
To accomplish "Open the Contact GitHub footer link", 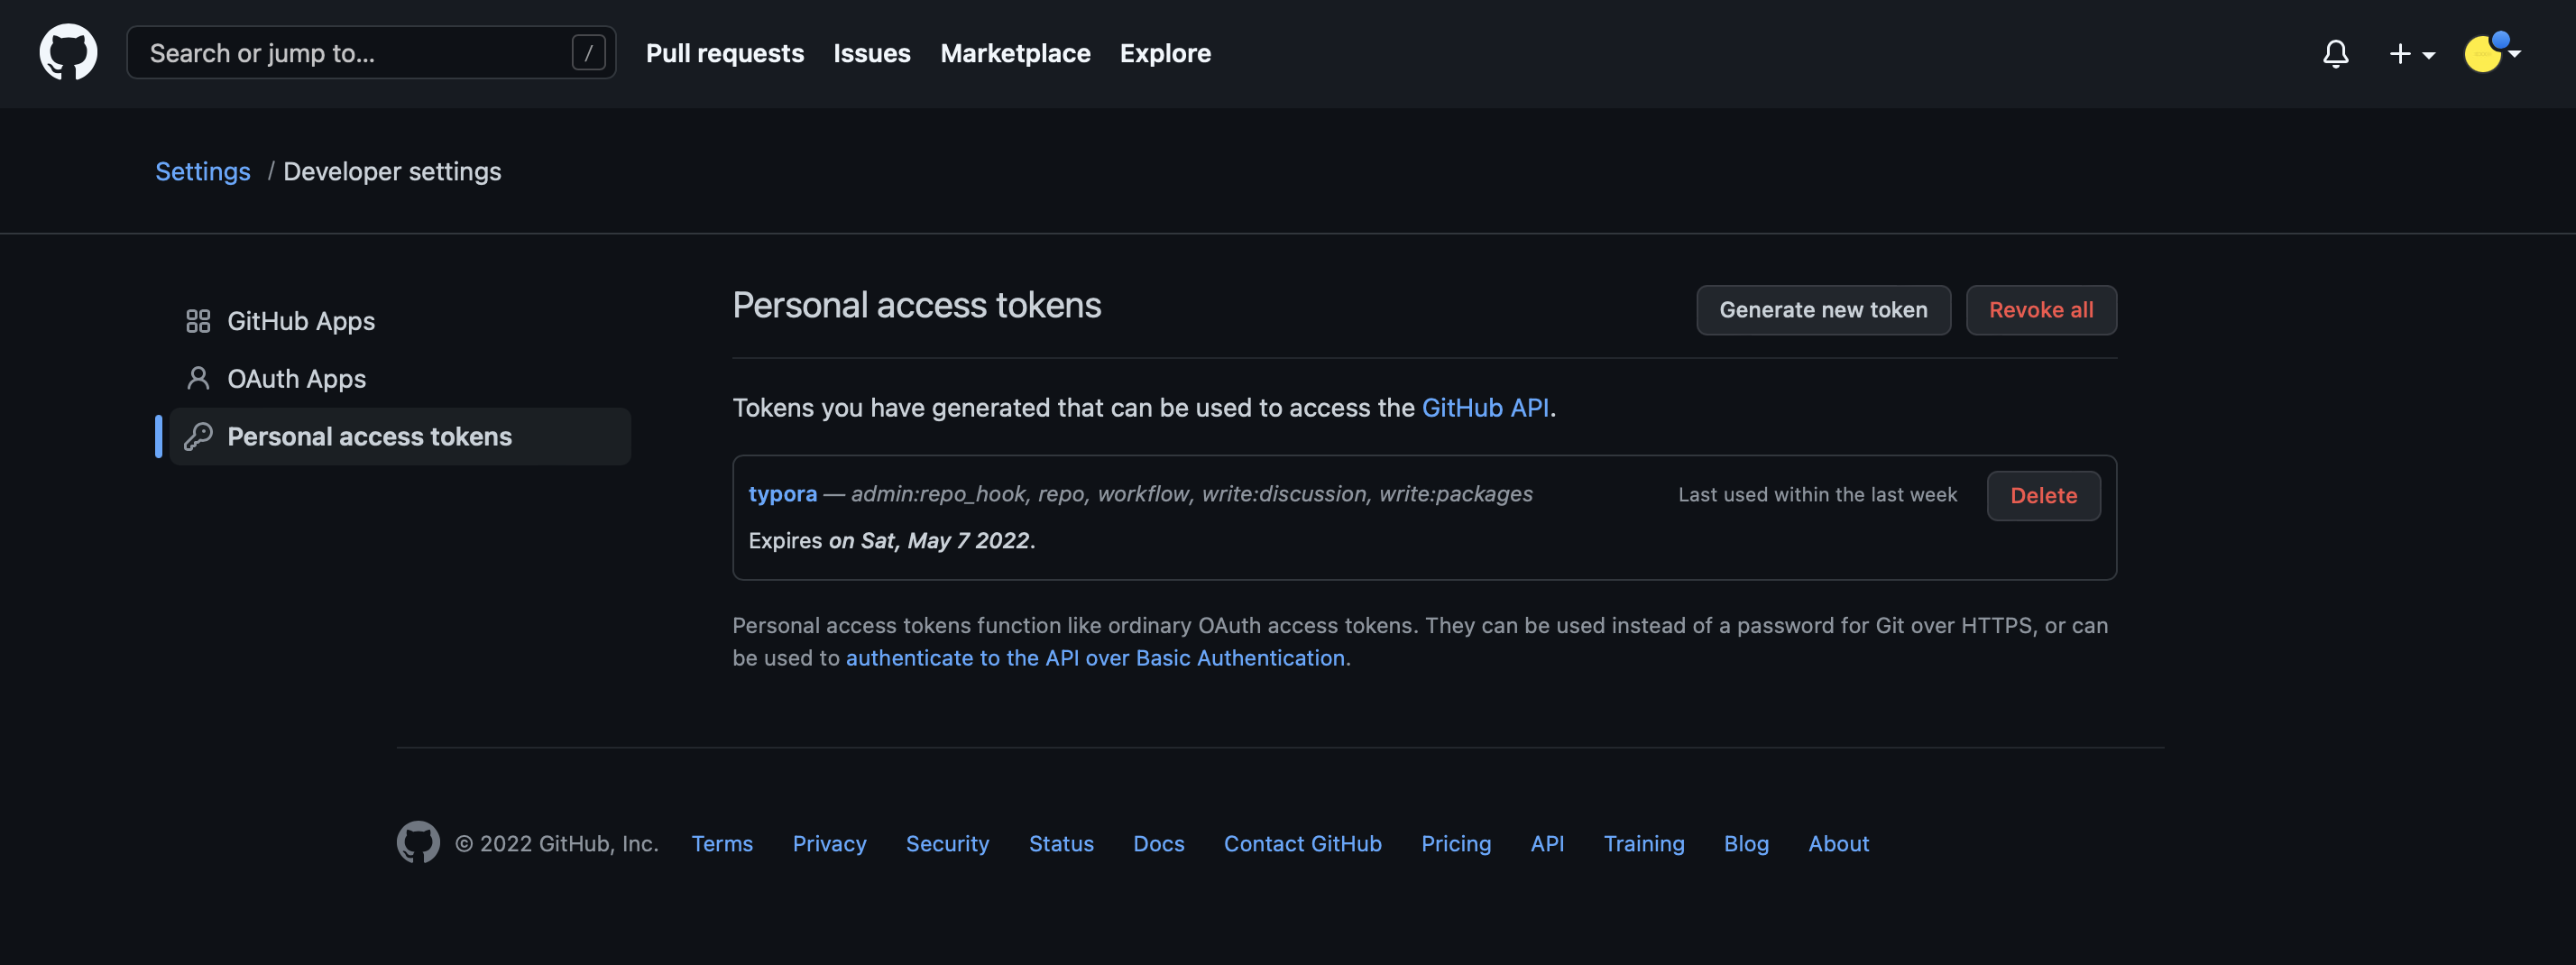I will pos(1302,843).
